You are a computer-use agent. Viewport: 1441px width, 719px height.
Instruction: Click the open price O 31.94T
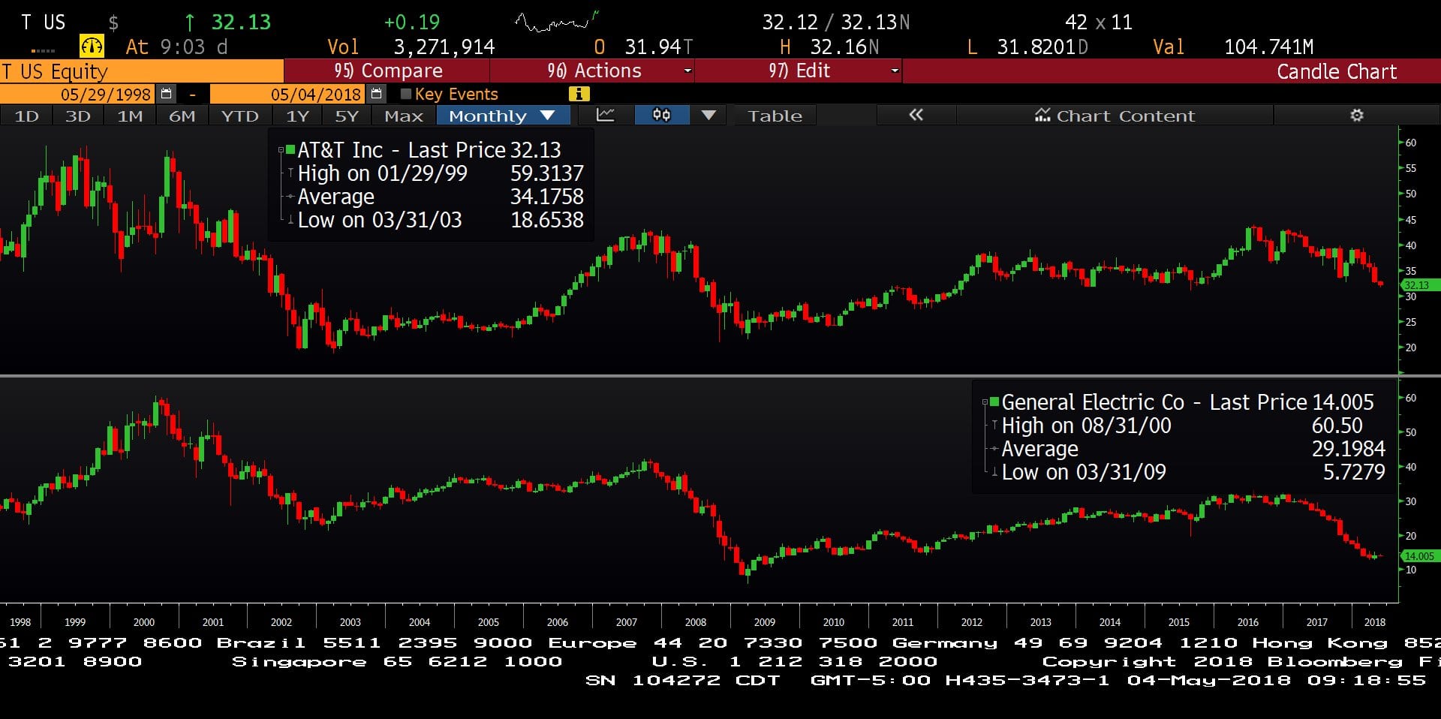(643, 47)
